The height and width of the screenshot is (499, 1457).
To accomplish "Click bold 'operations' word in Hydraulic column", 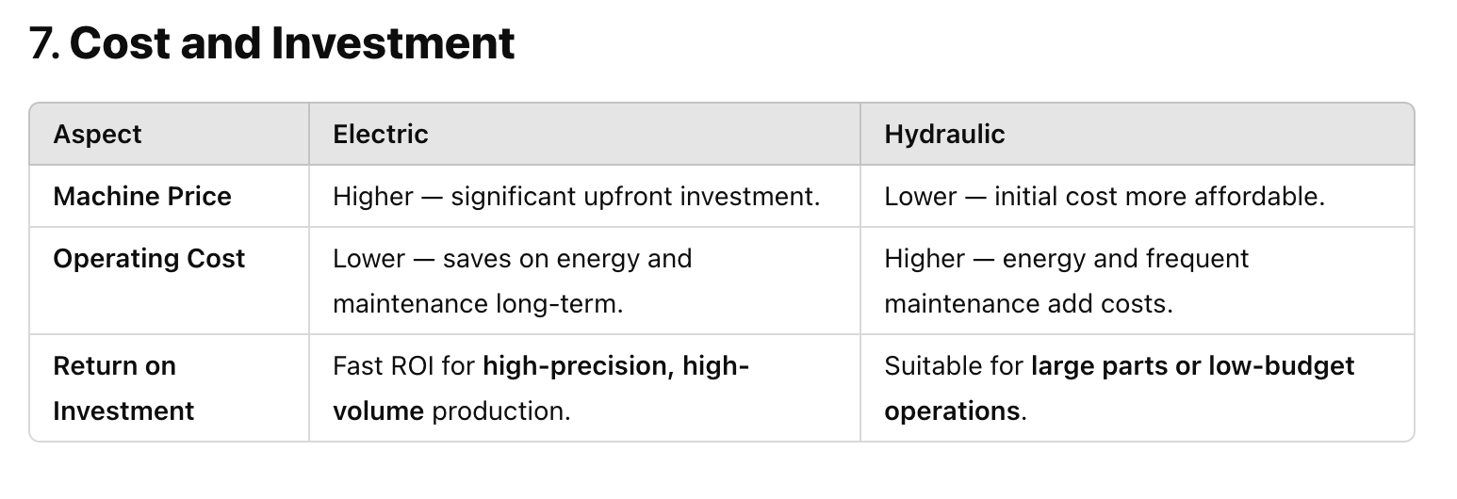I will [x=952, y=411].
